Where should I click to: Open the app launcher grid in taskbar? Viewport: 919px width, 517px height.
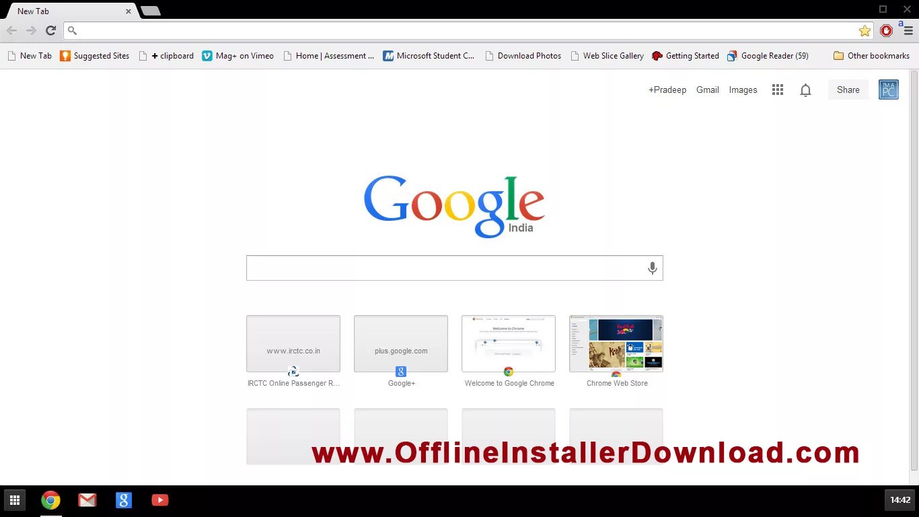15,500
